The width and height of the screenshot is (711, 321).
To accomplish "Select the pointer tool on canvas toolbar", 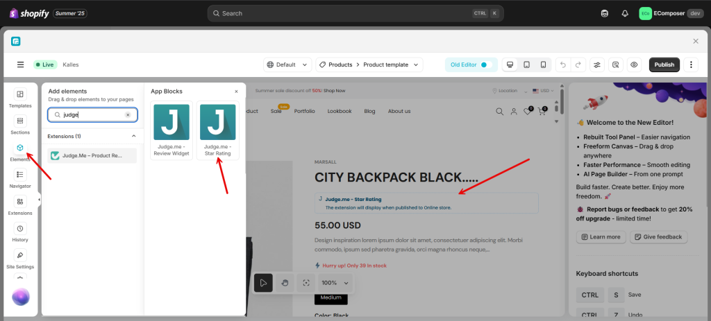I will coord(263,283).
